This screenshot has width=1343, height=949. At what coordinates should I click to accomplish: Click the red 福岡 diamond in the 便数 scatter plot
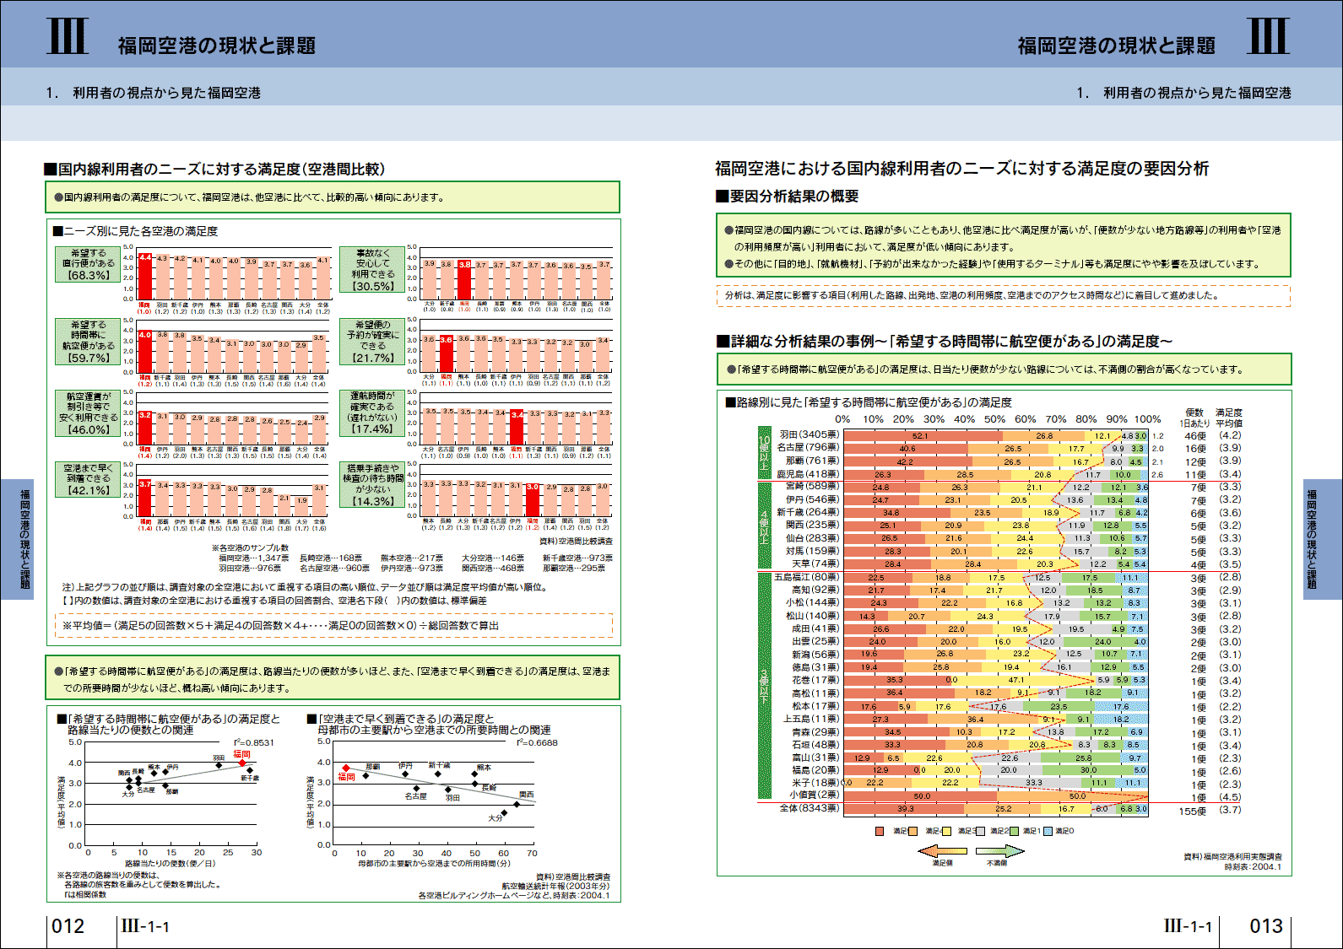coord(242,763)
